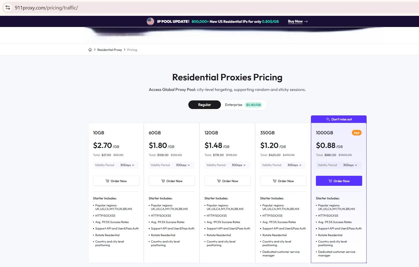Click the IP POOL UPDATE! banner text

tap(173, 21)
